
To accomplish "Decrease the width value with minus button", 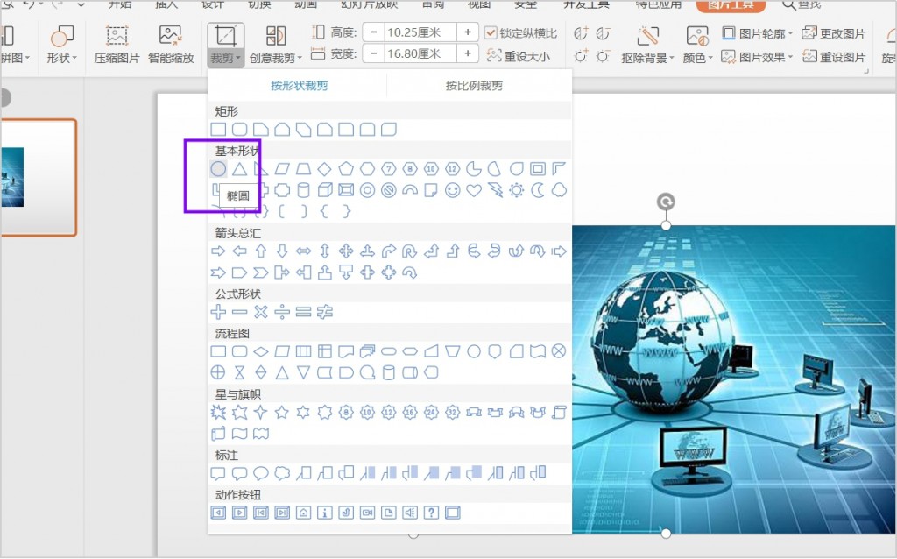I will pyautogui.click(x=373, y=53).
